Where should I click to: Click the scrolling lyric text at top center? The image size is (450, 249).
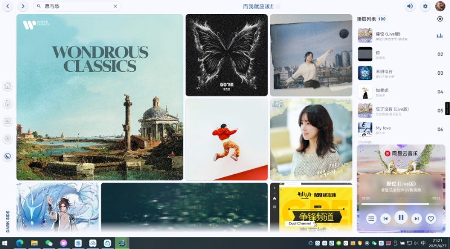(x=262, y=6)
